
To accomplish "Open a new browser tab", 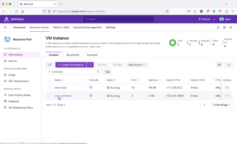I will pyautogui.click(x=61, y=4).
